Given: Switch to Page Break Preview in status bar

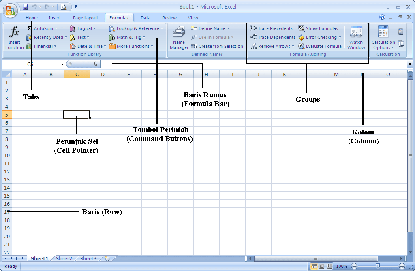Looking at the screenshot, I should pyautogui.click(x=329, y=266).
